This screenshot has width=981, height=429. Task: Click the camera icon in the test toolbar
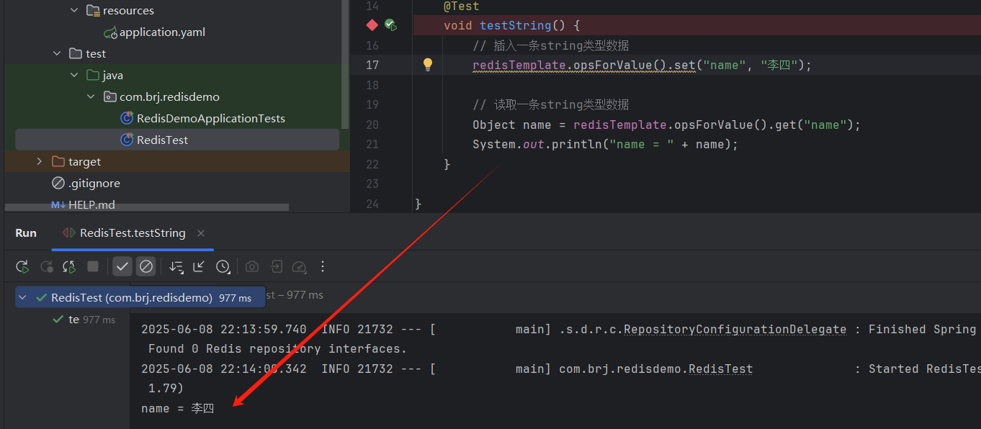[251, 266]
